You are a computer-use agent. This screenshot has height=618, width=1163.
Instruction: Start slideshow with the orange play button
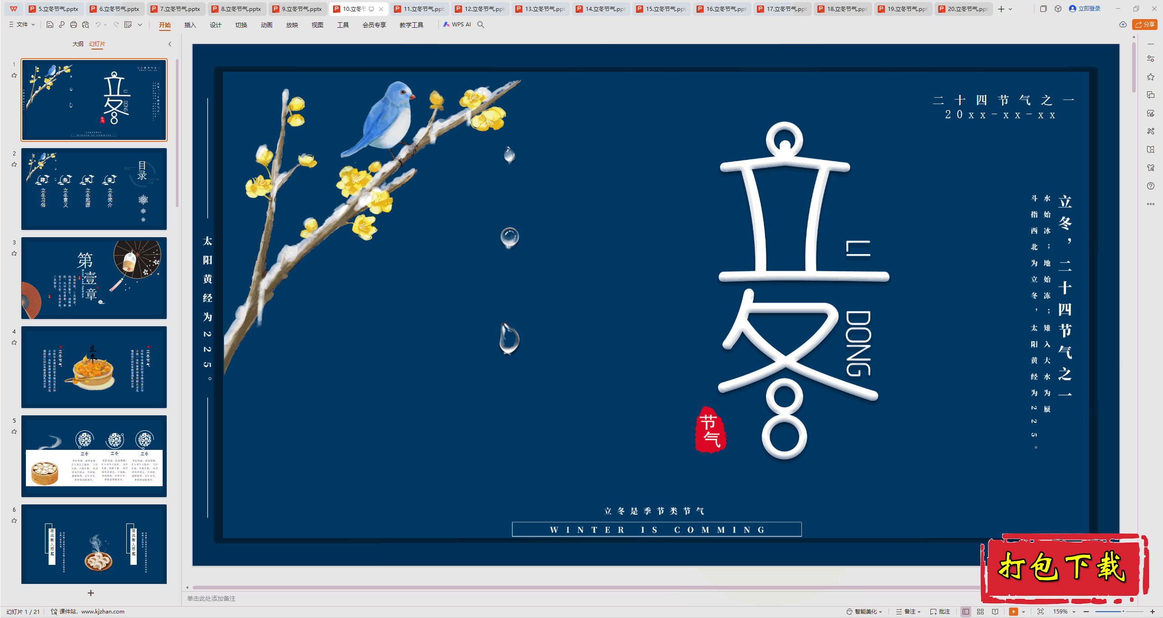1014,612
